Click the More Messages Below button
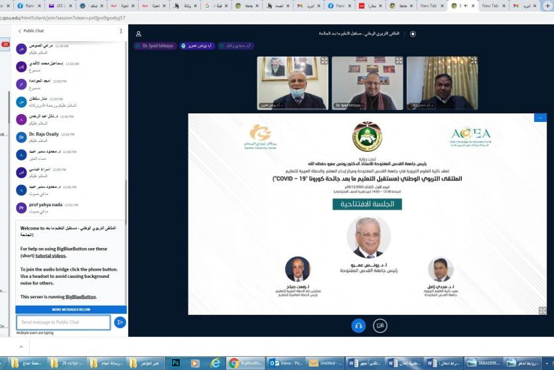 click(x=71, y=309)
